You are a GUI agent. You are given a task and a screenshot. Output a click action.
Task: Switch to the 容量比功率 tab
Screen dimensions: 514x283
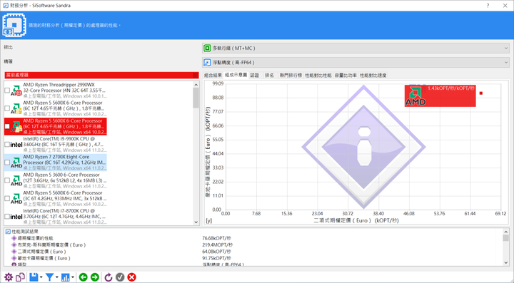point(346,76)
